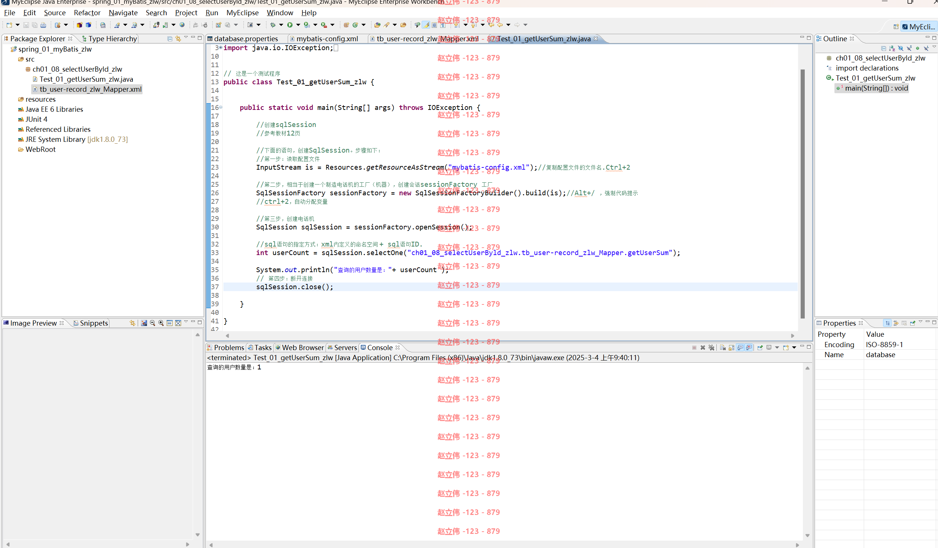
Task: Select import declarations in Outline
Action: pos(867,68)
